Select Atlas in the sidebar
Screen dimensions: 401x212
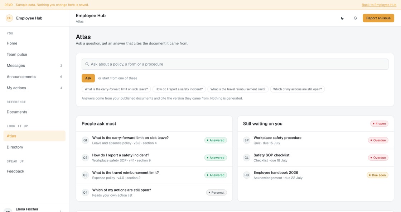coord(34,136)
